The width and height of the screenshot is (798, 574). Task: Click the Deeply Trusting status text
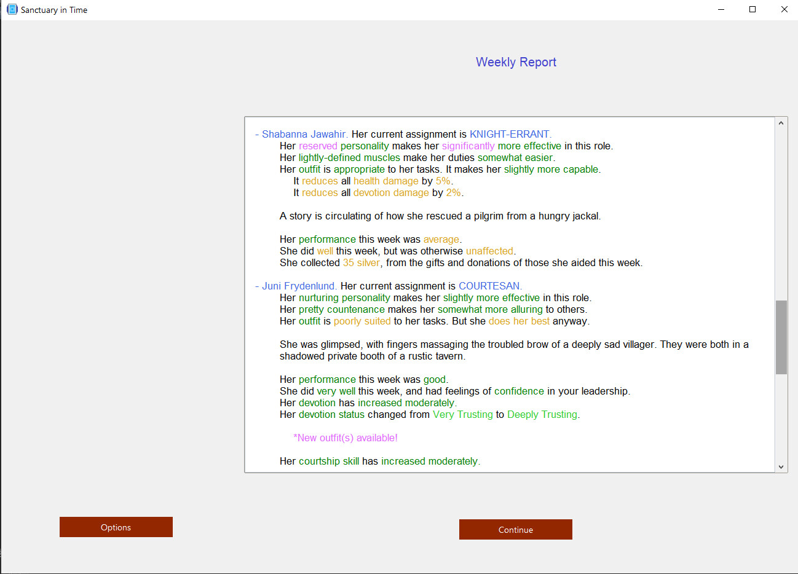coord(542,414)
